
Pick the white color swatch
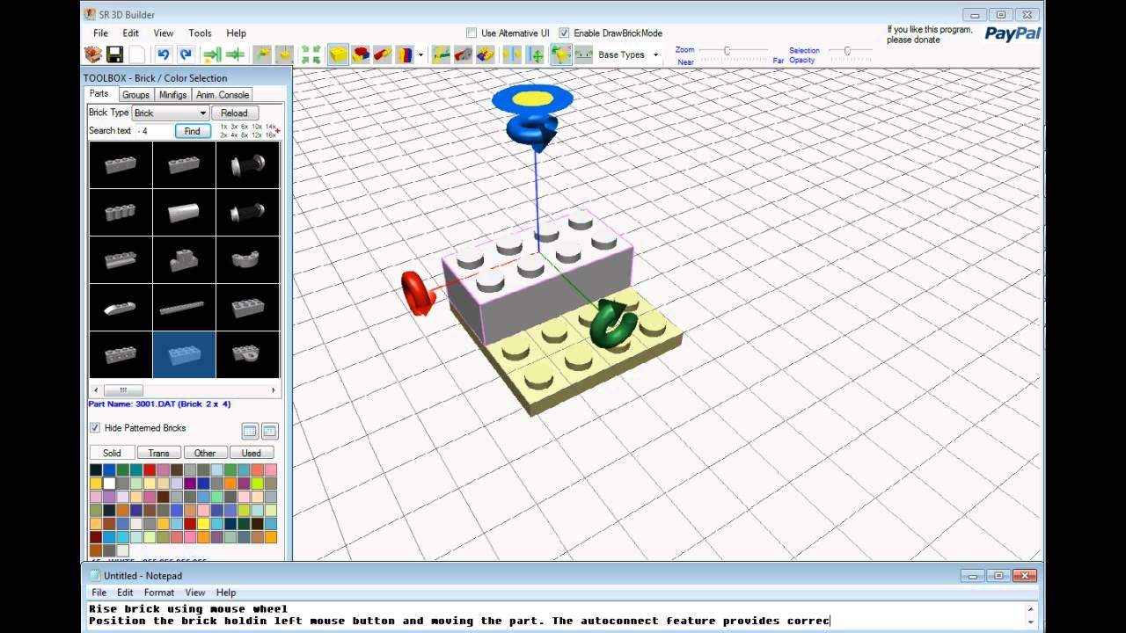point(109,484)
